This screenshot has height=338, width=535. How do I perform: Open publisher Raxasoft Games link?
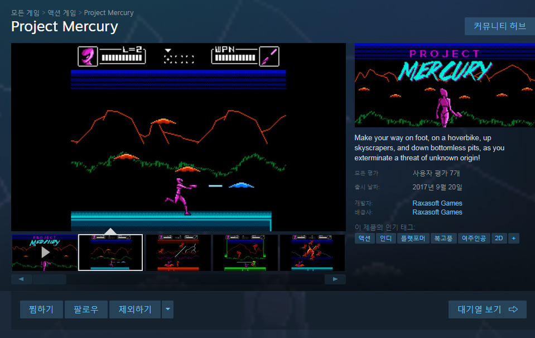pos(437,212)
